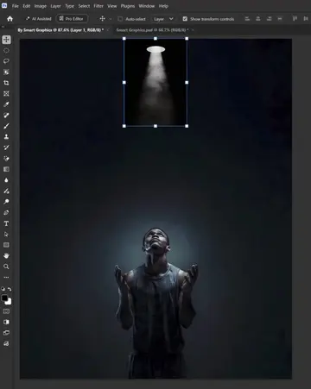This screenshot has width=311, height=389.
Task: Click the bottom toolbar icon
Action: click(x=6, y=343)
